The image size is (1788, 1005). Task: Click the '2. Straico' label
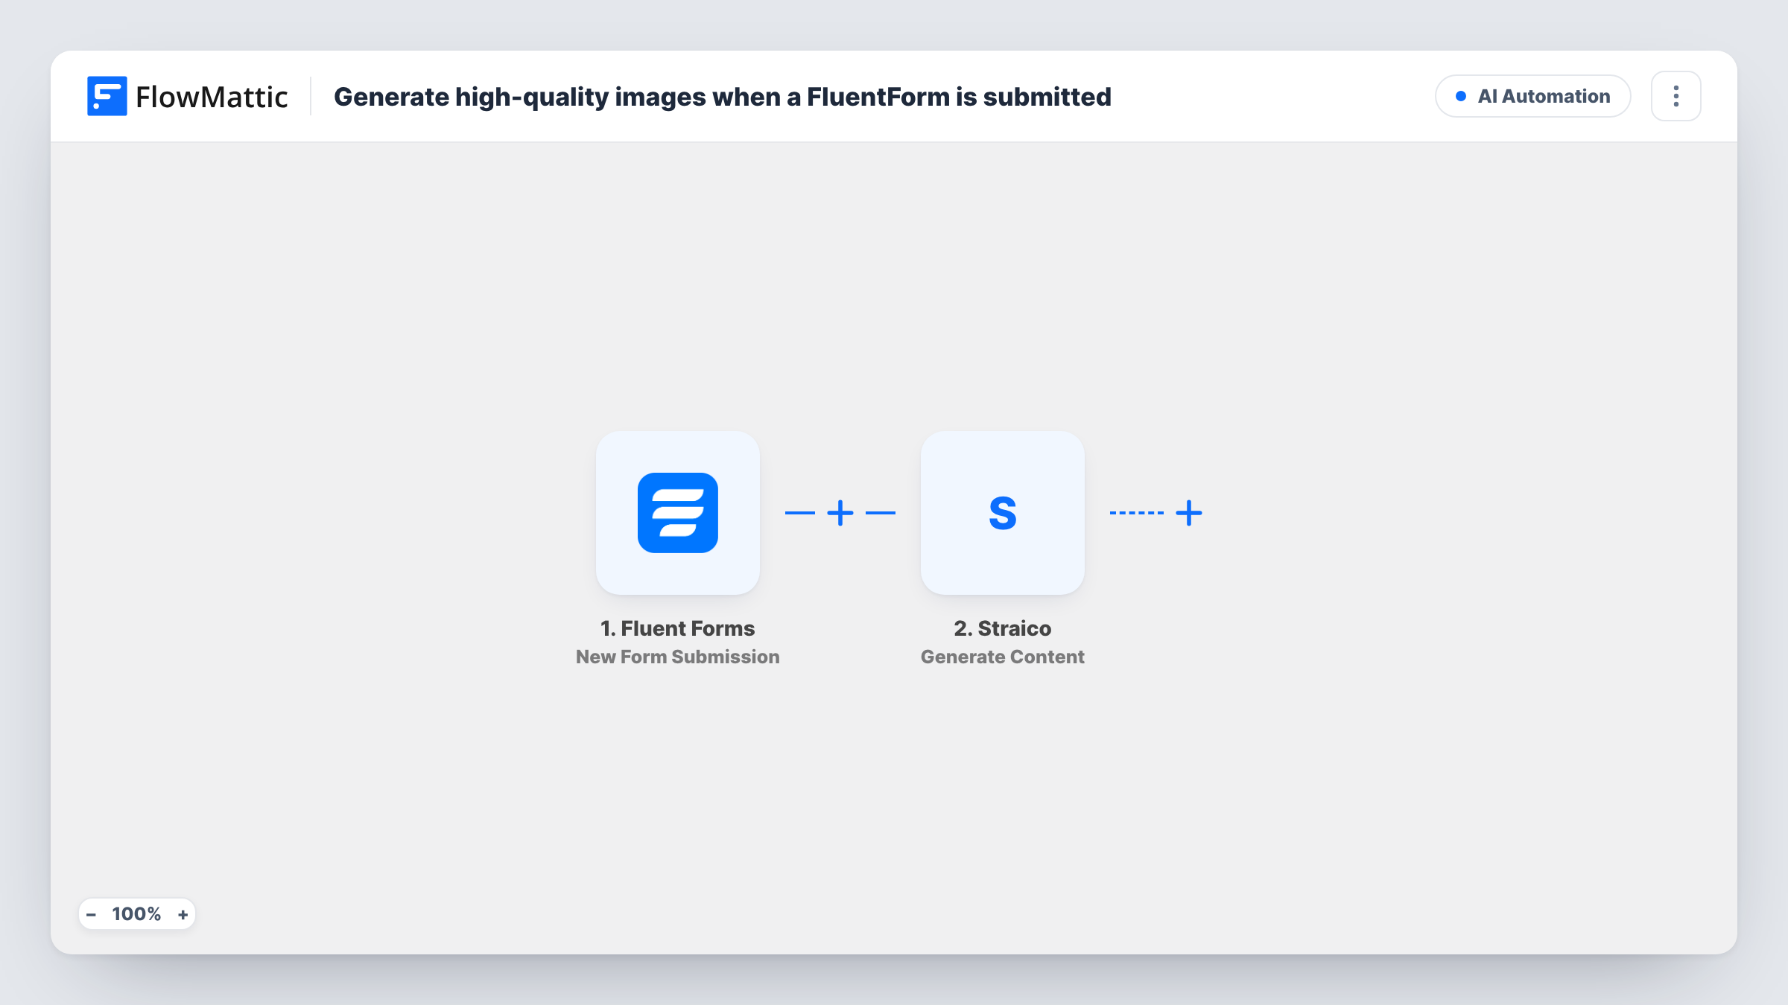coord(1003,628)
